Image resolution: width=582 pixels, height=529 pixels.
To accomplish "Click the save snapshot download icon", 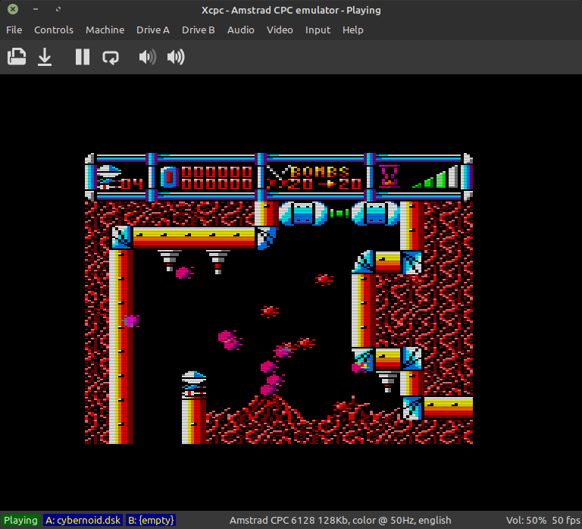I will [x=45, y=57].
